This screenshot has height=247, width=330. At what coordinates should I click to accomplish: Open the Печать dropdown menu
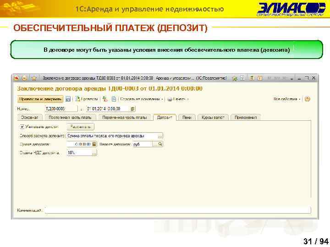pos(178,99)
